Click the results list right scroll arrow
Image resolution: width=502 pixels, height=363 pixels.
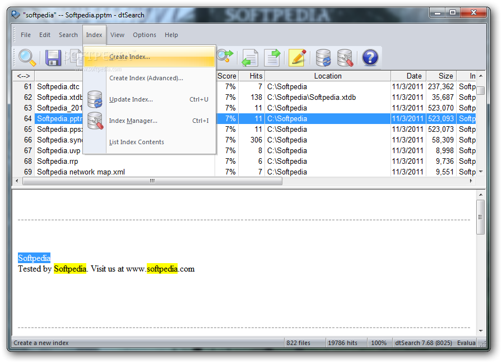point(471,181)
